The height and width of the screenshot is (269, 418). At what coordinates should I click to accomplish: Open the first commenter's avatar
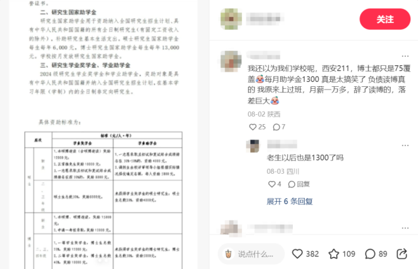[231, 62]
